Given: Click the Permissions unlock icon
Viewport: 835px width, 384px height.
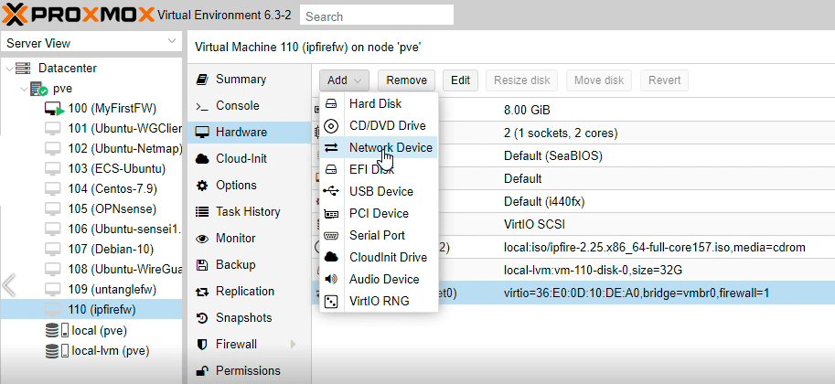Looking at the screenshot, I should pyautogui.click(x=202, y=370).
